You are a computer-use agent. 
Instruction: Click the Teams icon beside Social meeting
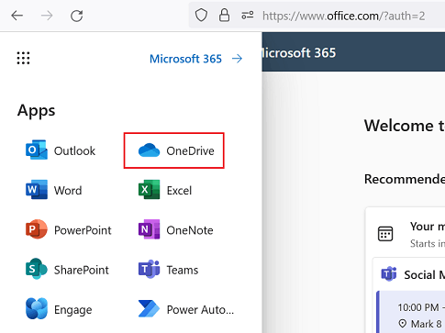[389, 273]
